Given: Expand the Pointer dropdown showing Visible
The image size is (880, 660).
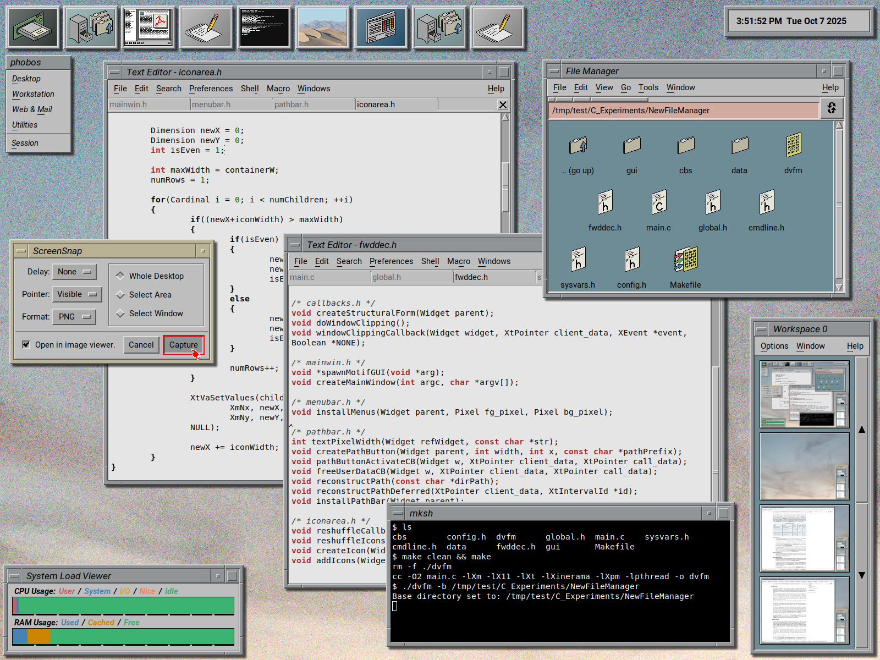Looking at the screenshot, I should pos(77,294).
